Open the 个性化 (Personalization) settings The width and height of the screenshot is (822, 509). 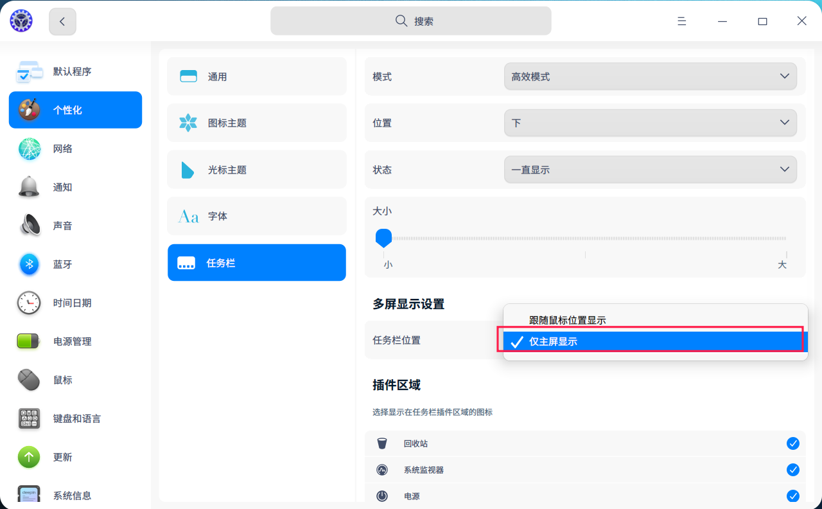75,110
